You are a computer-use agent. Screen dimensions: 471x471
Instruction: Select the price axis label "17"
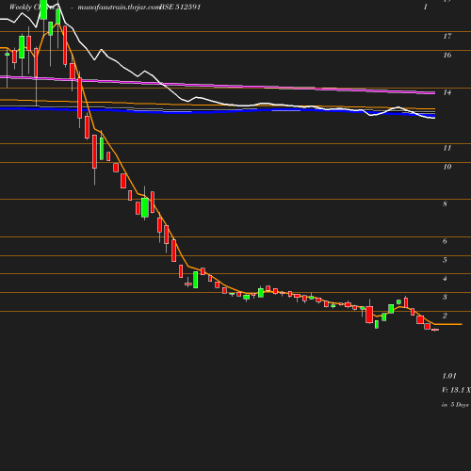447,36
